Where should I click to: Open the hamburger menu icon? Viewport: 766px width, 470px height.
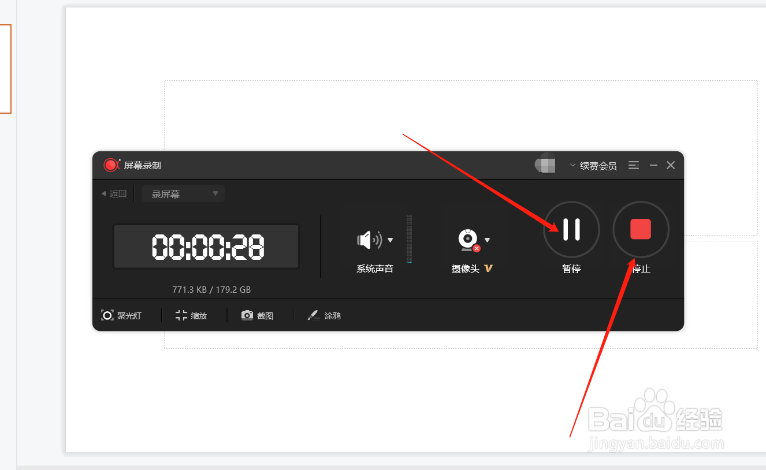[634, 166]
